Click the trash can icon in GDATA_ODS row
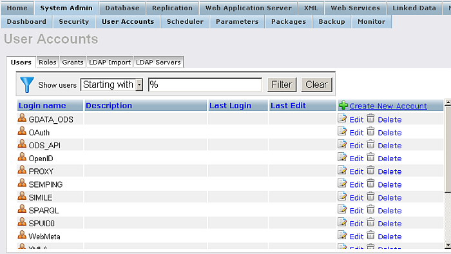 (370, 118)
